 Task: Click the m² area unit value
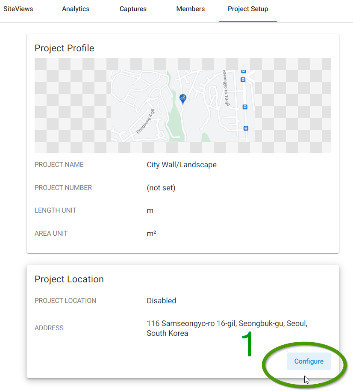pos(151,234)
